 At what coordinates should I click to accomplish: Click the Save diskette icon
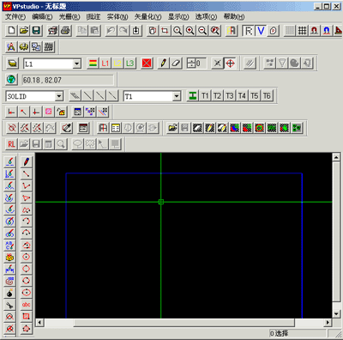[x=36, y=30]
